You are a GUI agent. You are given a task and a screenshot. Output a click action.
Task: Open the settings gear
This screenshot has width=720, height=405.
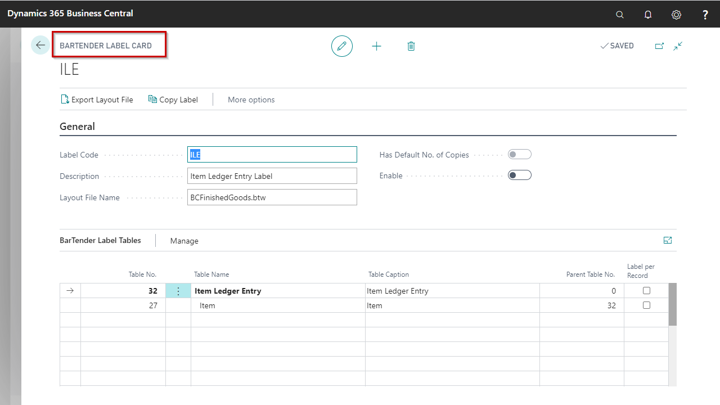pos(677,15)
